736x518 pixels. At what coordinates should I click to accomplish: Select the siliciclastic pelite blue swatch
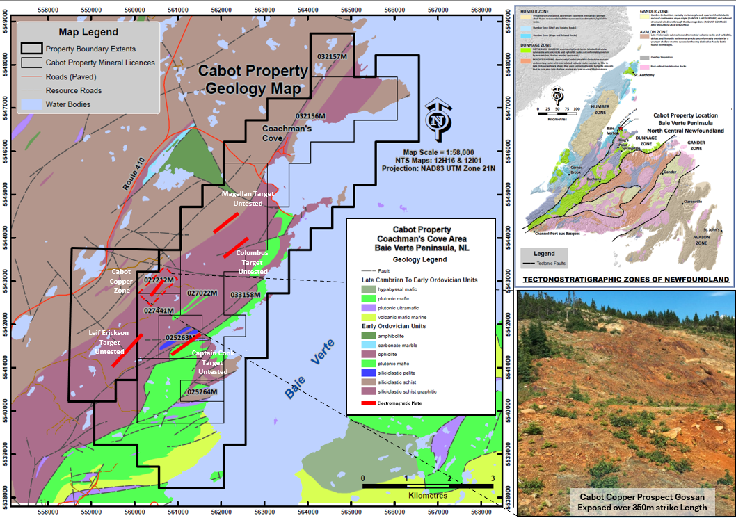(369, 372)
